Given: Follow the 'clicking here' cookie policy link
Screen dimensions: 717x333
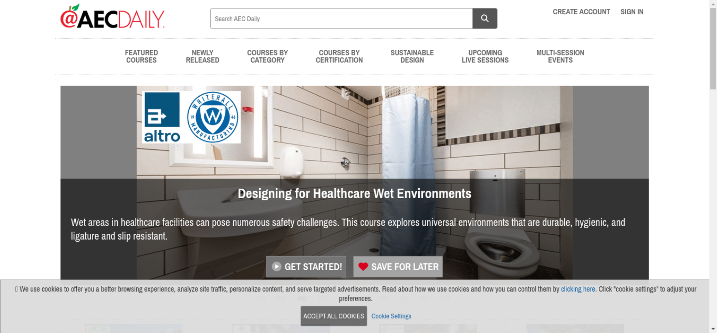Looking at the screenshot, I should click(x=578, y=289).
